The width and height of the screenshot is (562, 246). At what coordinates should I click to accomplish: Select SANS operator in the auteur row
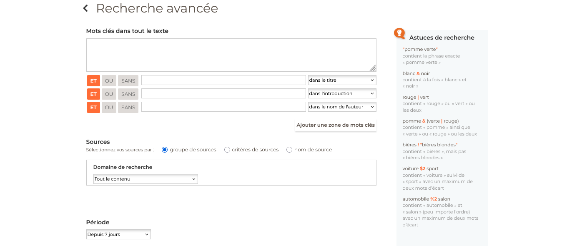128,107
